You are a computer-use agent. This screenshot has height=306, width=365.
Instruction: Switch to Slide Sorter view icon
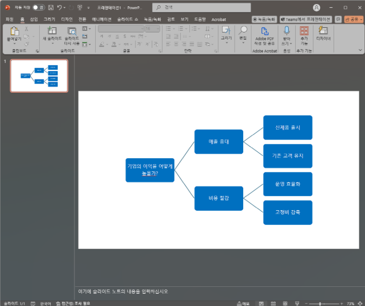(x=273, y=304)
